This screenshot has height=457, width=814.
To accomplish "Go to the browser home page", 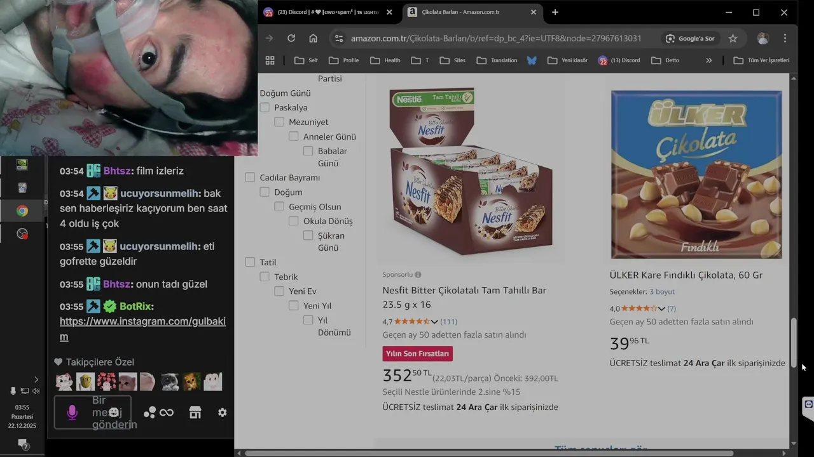I will pyautogui.click(x=313, y=38).
